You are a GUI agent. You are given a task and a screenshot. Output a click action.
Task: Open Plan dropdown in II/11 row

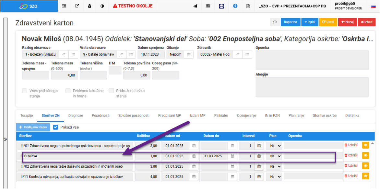coord(274,176)
